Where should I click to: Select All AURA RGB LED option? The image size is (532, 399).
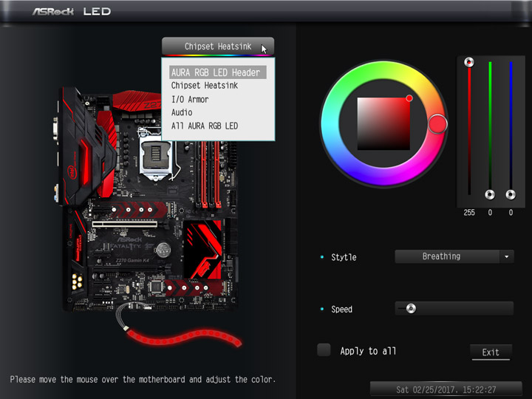(x=205, y=126)
